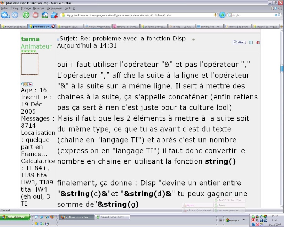284x227 pixels.
Task: Click the 'citer' quote button on tama's post
Action: click(239, 42)
